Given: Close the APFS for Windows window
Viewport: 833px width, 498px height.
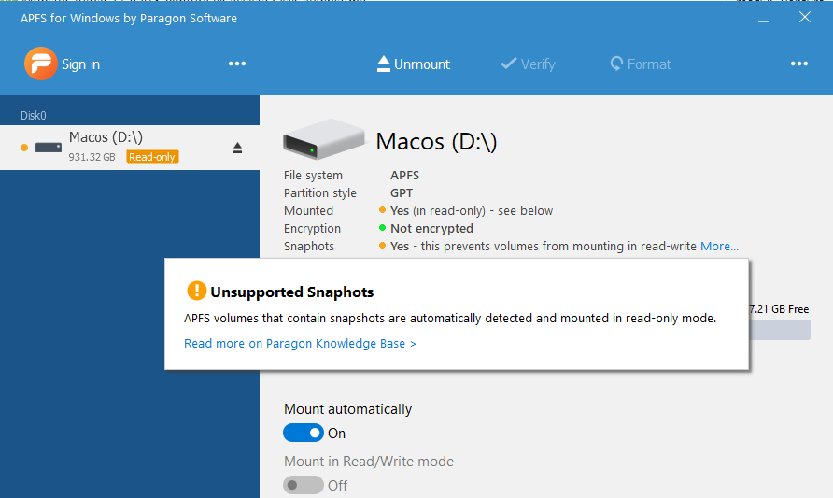Looking at the screenshot, I should 805,17.
